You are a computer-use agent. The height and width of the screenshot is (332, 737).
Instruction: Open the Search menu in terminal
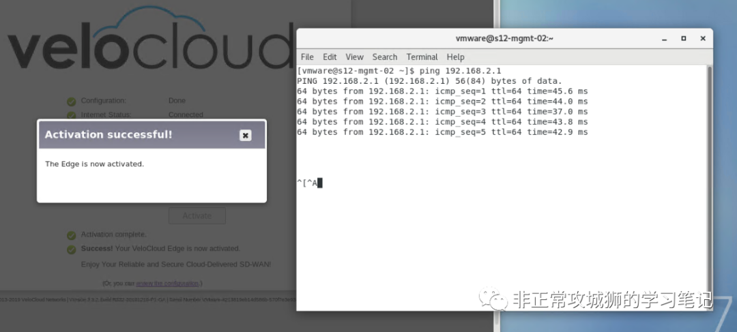tap(384, 57)
